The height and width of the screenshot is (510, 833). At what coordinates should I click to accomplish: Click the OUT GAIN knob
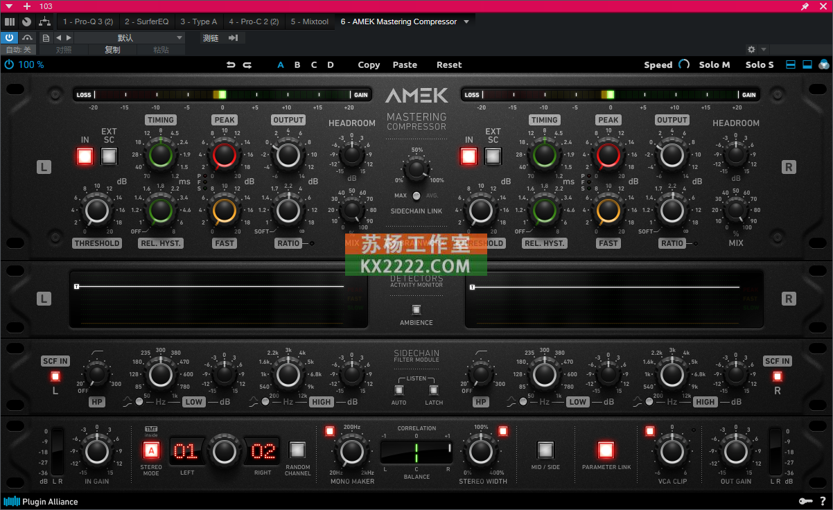click(x=736, y=452)
